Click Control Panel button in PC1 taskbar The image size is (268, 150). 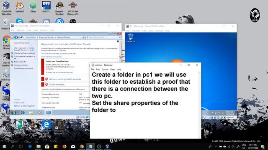pos(49,112)
